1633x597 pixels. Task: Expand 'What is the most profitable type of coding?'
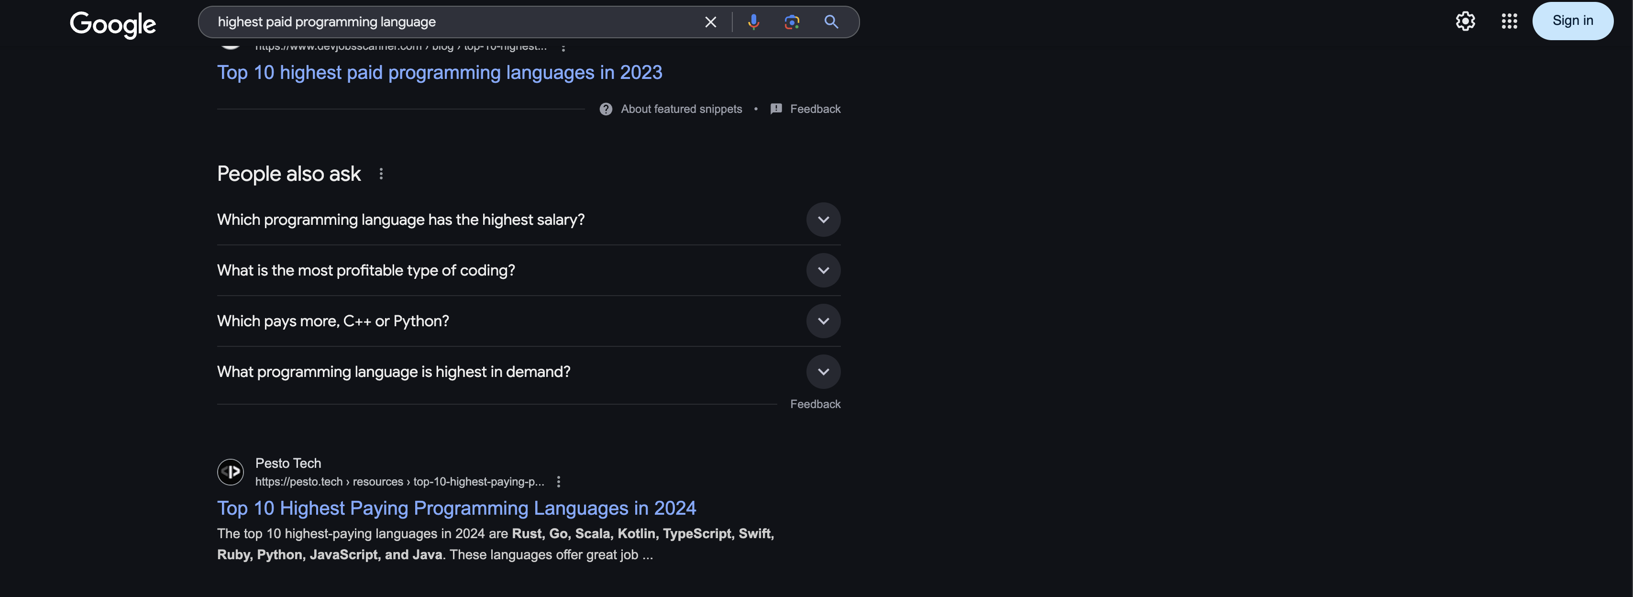click(x=823, y=270)
